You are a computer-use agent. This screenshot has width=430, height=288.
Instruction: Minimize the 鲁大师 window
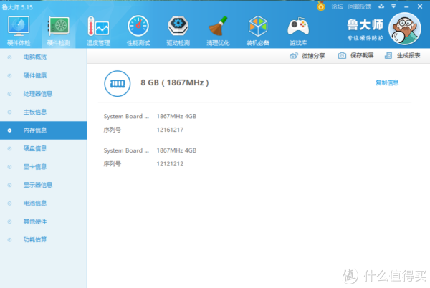pyautogui.click(x=406, y=6)
